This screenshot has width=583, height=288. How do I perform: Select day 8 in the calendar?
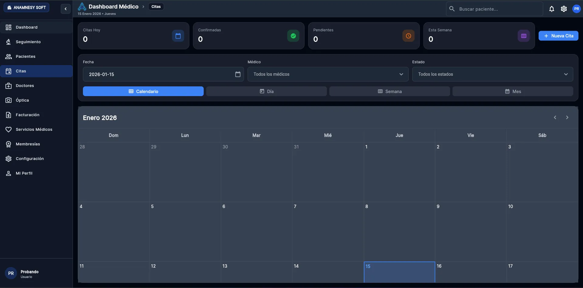(400, 231)
